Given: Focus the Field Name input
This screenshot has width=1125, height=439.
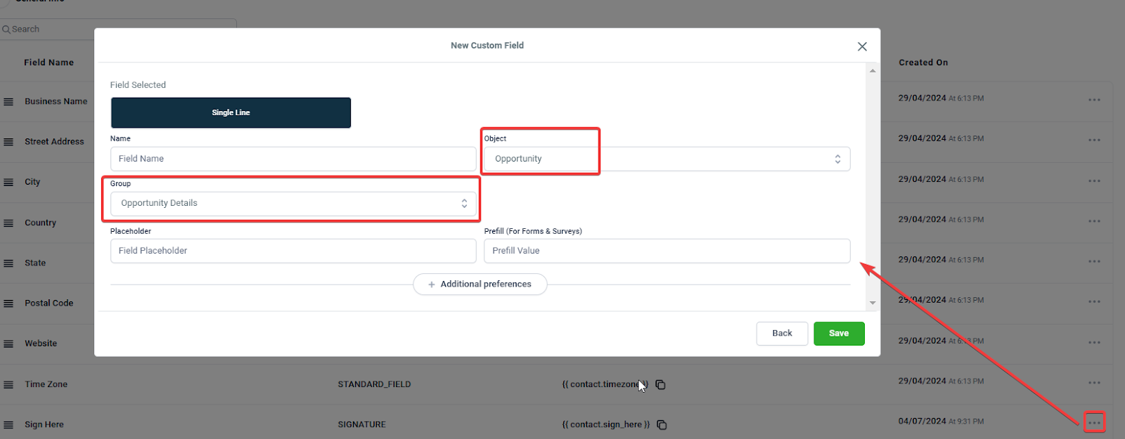Looking at the screenshot, I should 293,159.
